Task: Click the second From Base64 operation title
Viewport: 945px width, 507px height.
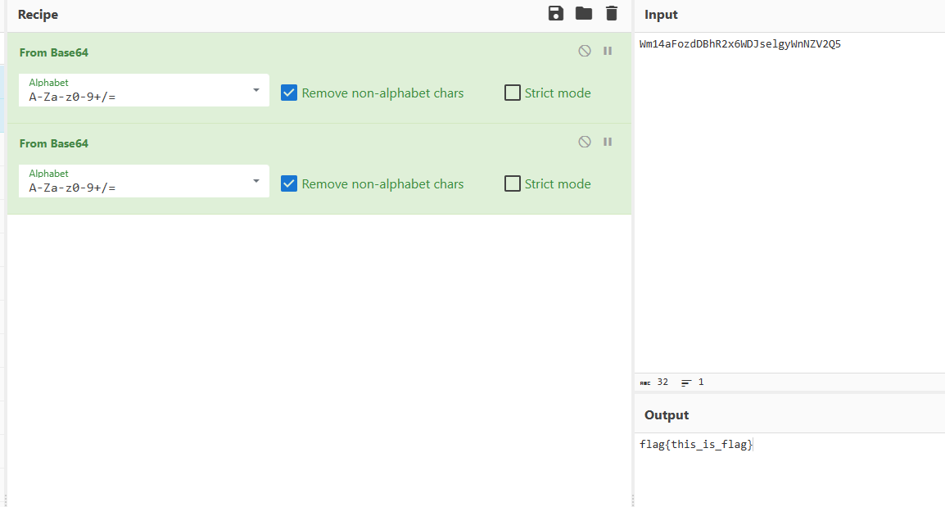Action: 54,143
